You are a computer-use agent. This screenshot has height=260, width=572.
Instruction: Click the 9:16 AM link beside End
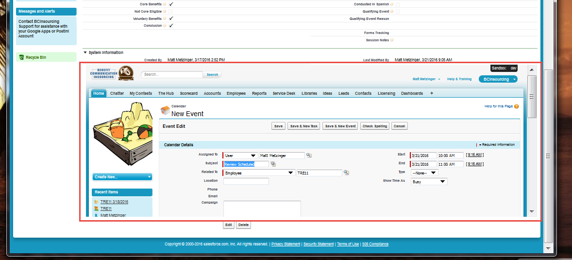click(x=475, y=164)
